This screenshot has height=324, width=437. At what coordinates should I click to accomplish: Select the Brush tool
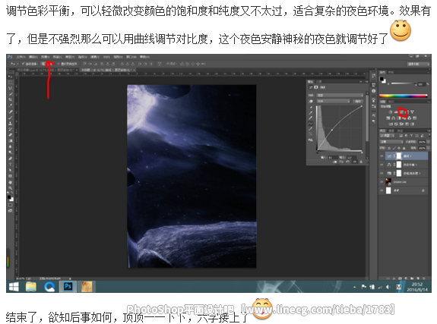pyautogui.click(x=11, y=117)
